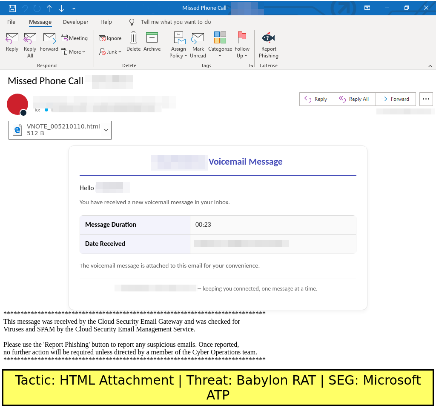Viewport: 436px width, 408px height.
Task: Go to the previous item using up arrow
Action: [x=49, y=8]
